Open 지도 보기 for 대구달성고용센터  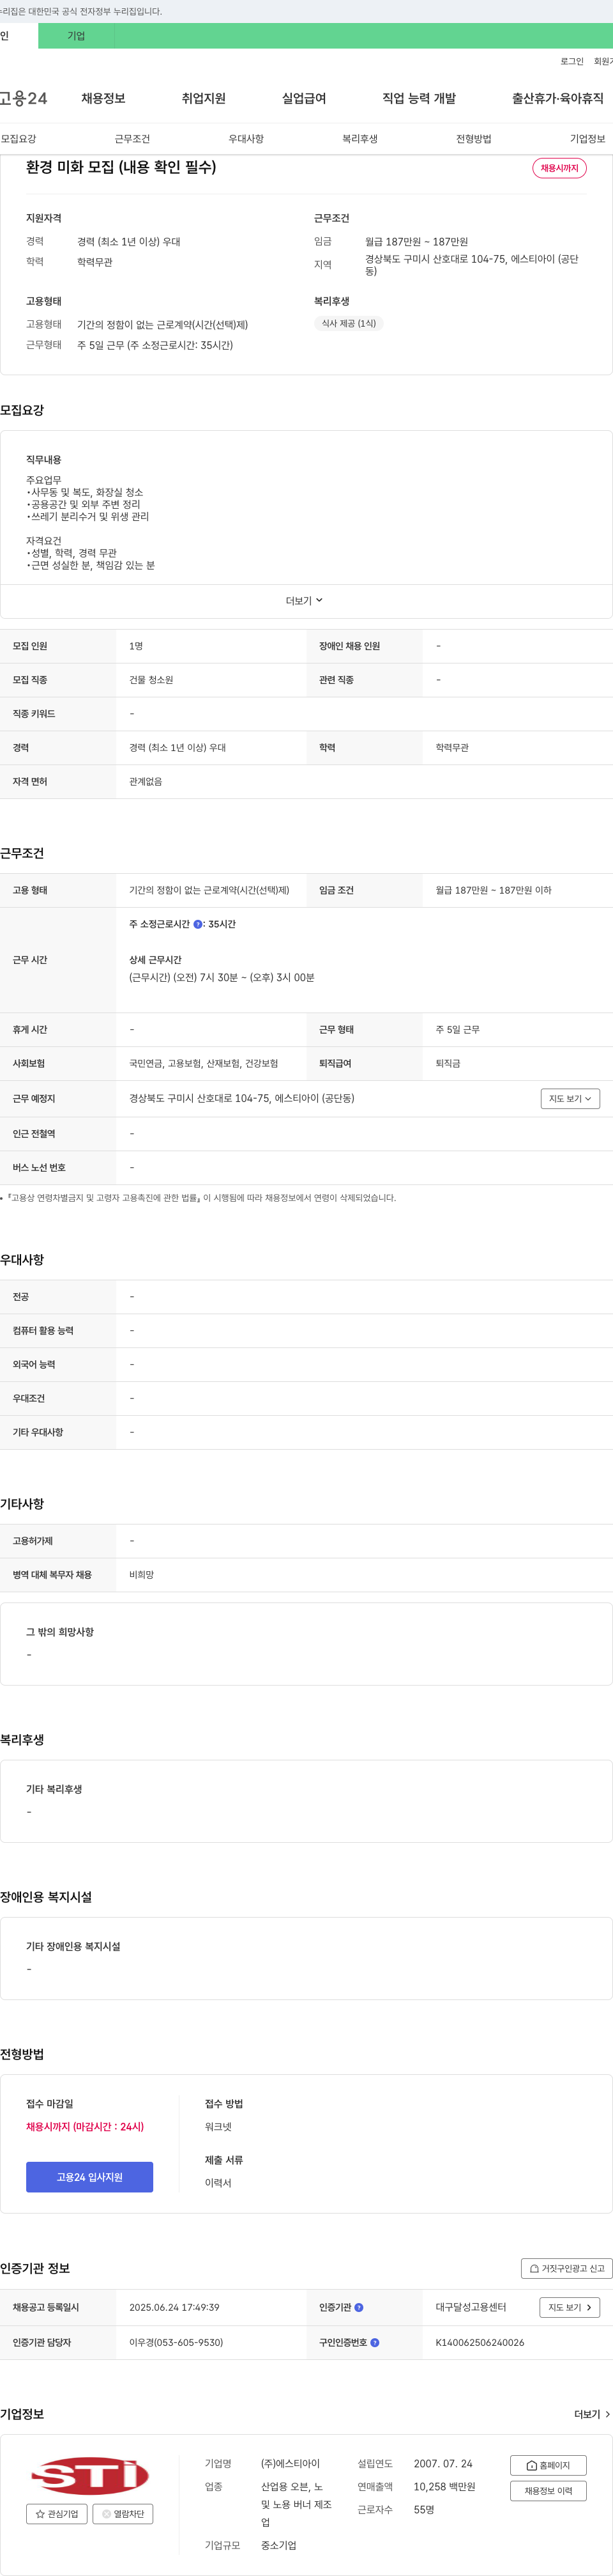(570, 2307)
